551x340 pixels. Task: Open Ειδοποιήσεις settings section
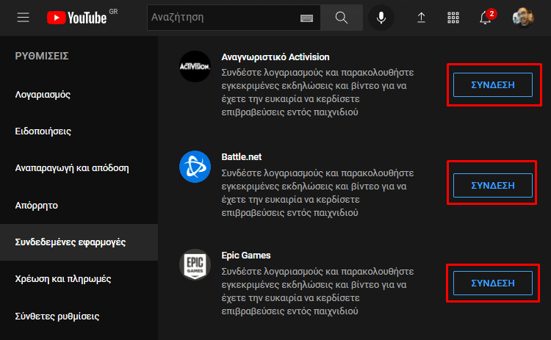(43, 131)
